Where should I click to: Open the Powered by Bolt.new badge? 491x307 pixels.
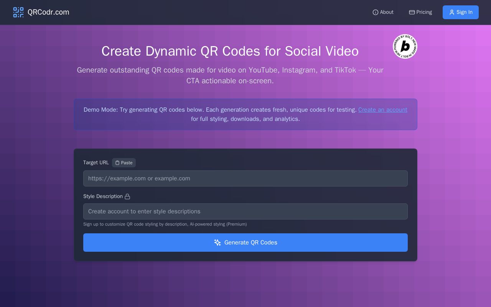tap(405, 46)
